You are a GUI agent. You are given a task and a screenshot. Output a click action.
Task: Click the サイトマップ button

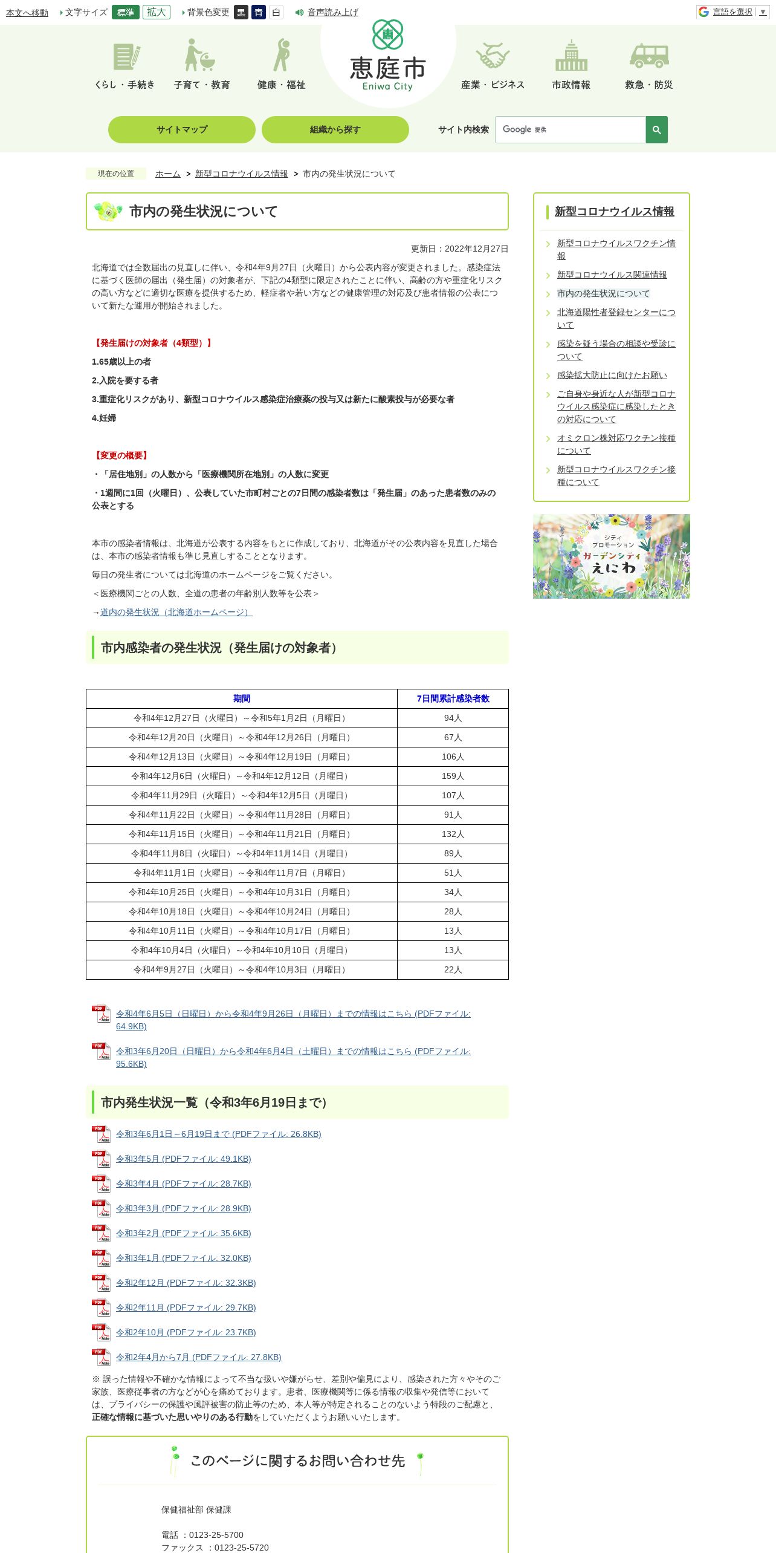coord(182,129)
